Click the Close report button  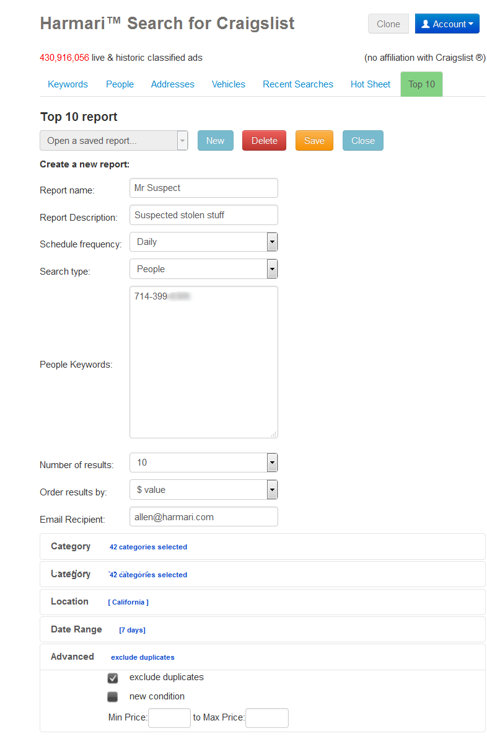pyautogui.click(x=363, y=141)
